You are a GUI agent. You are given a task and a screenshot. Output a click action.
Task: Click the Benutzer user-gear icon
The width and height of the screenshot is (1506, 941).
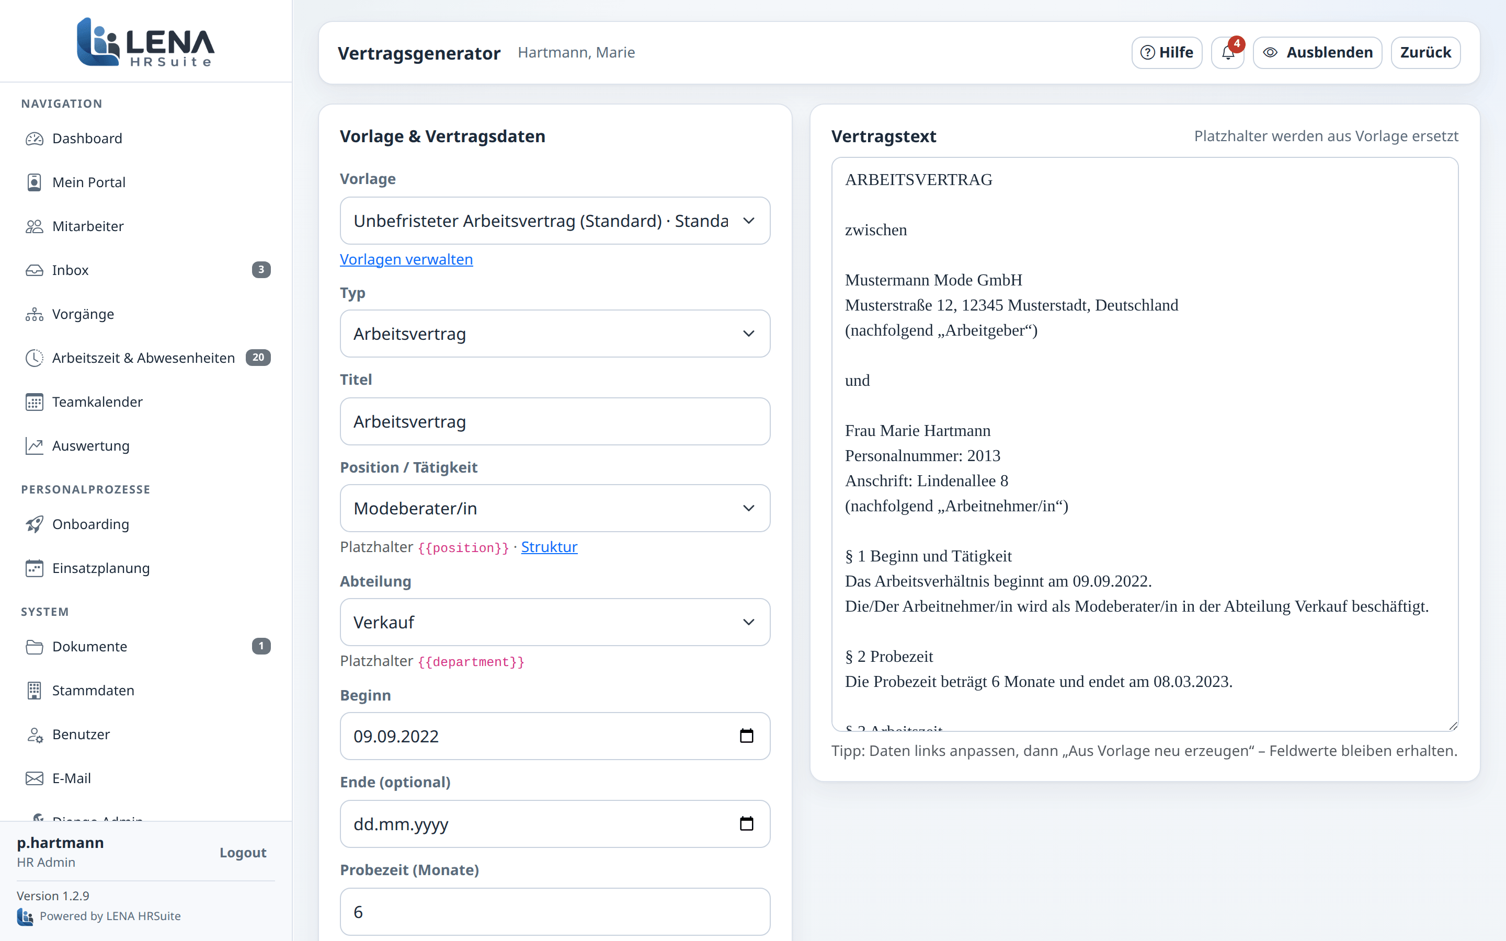(x=34, y=735)
